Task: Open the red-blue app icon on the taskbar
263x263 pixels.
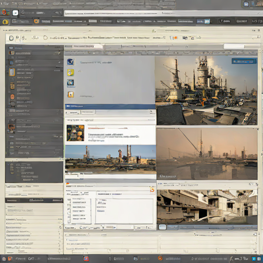Action: 86,258
